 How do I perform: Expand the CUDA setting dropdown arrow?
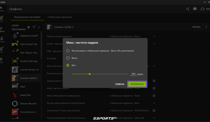click(x=154, y=44)
